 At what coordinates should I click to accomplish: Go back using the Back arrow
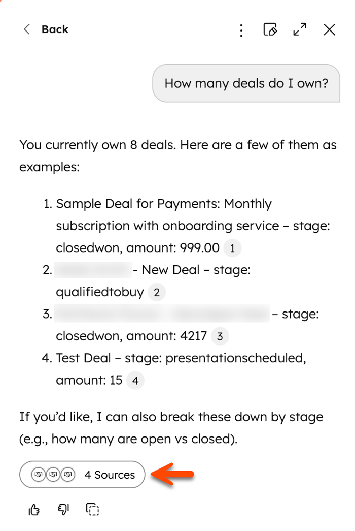click(27, 29)
